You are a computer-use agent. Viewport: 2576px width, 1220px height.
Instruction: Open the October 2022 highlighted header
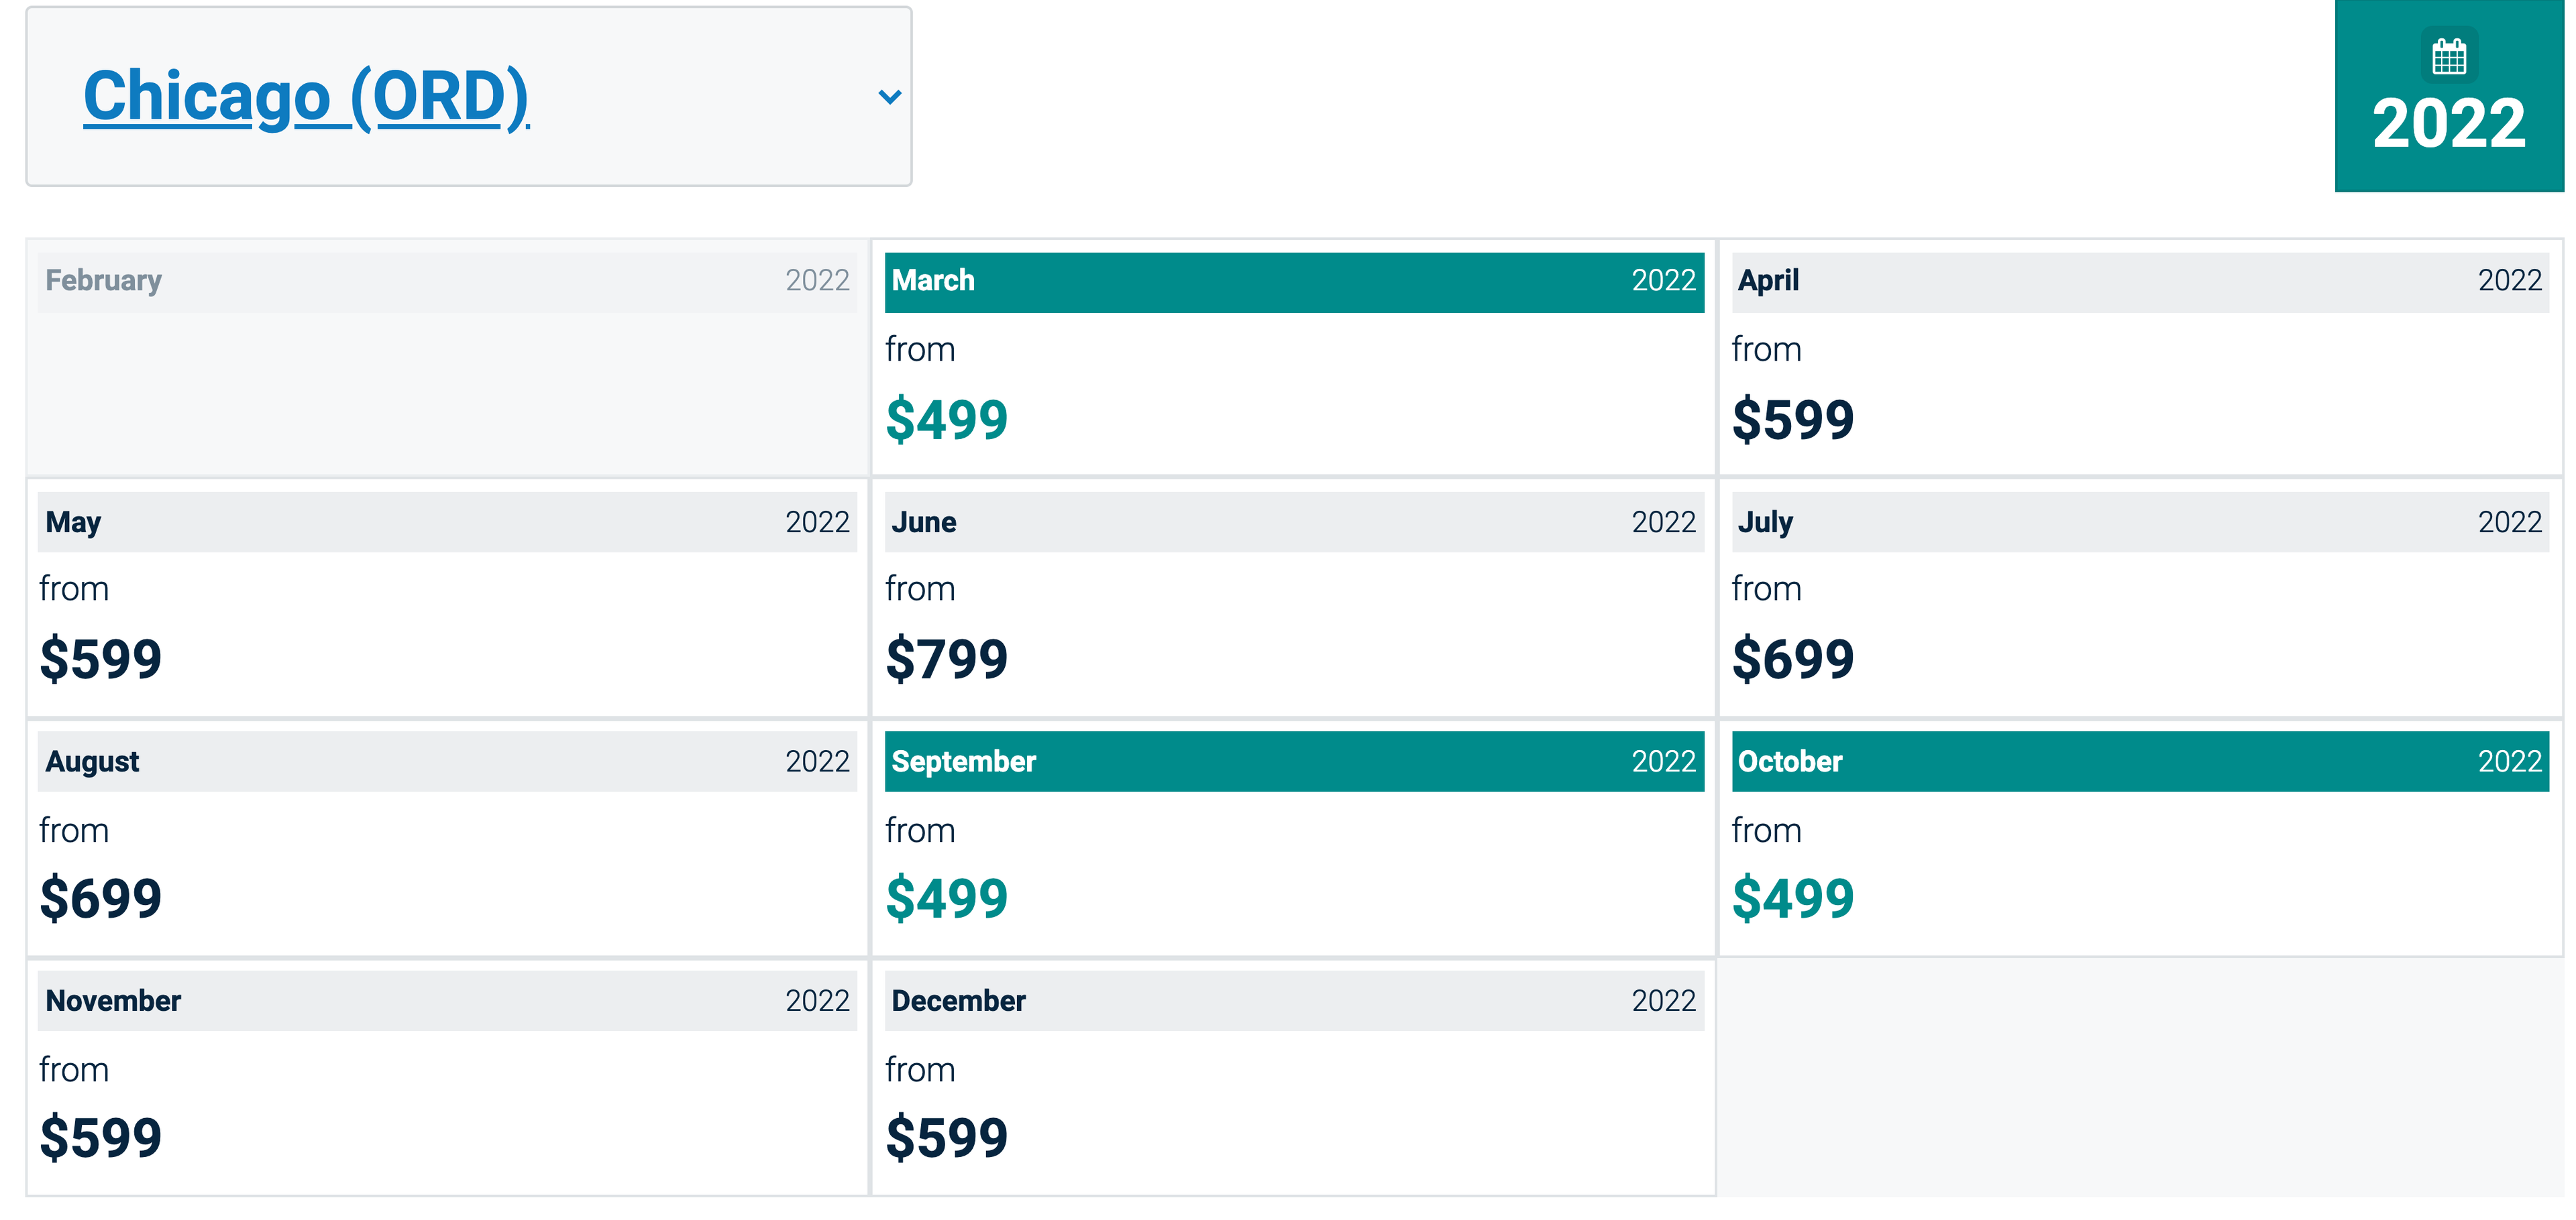(x=2139, y=761)
